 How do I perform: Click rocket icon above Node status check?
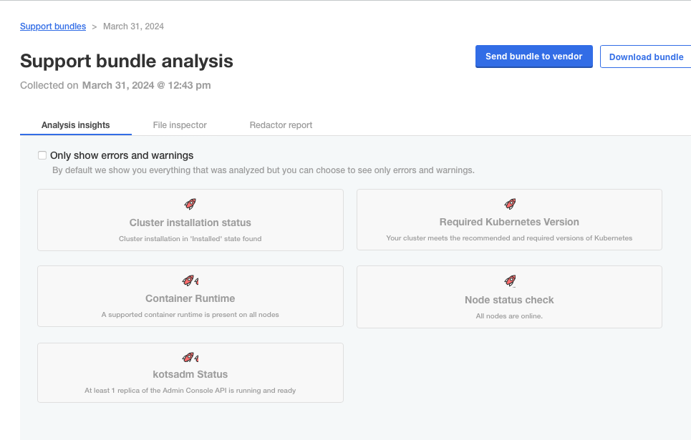(510, 280)
